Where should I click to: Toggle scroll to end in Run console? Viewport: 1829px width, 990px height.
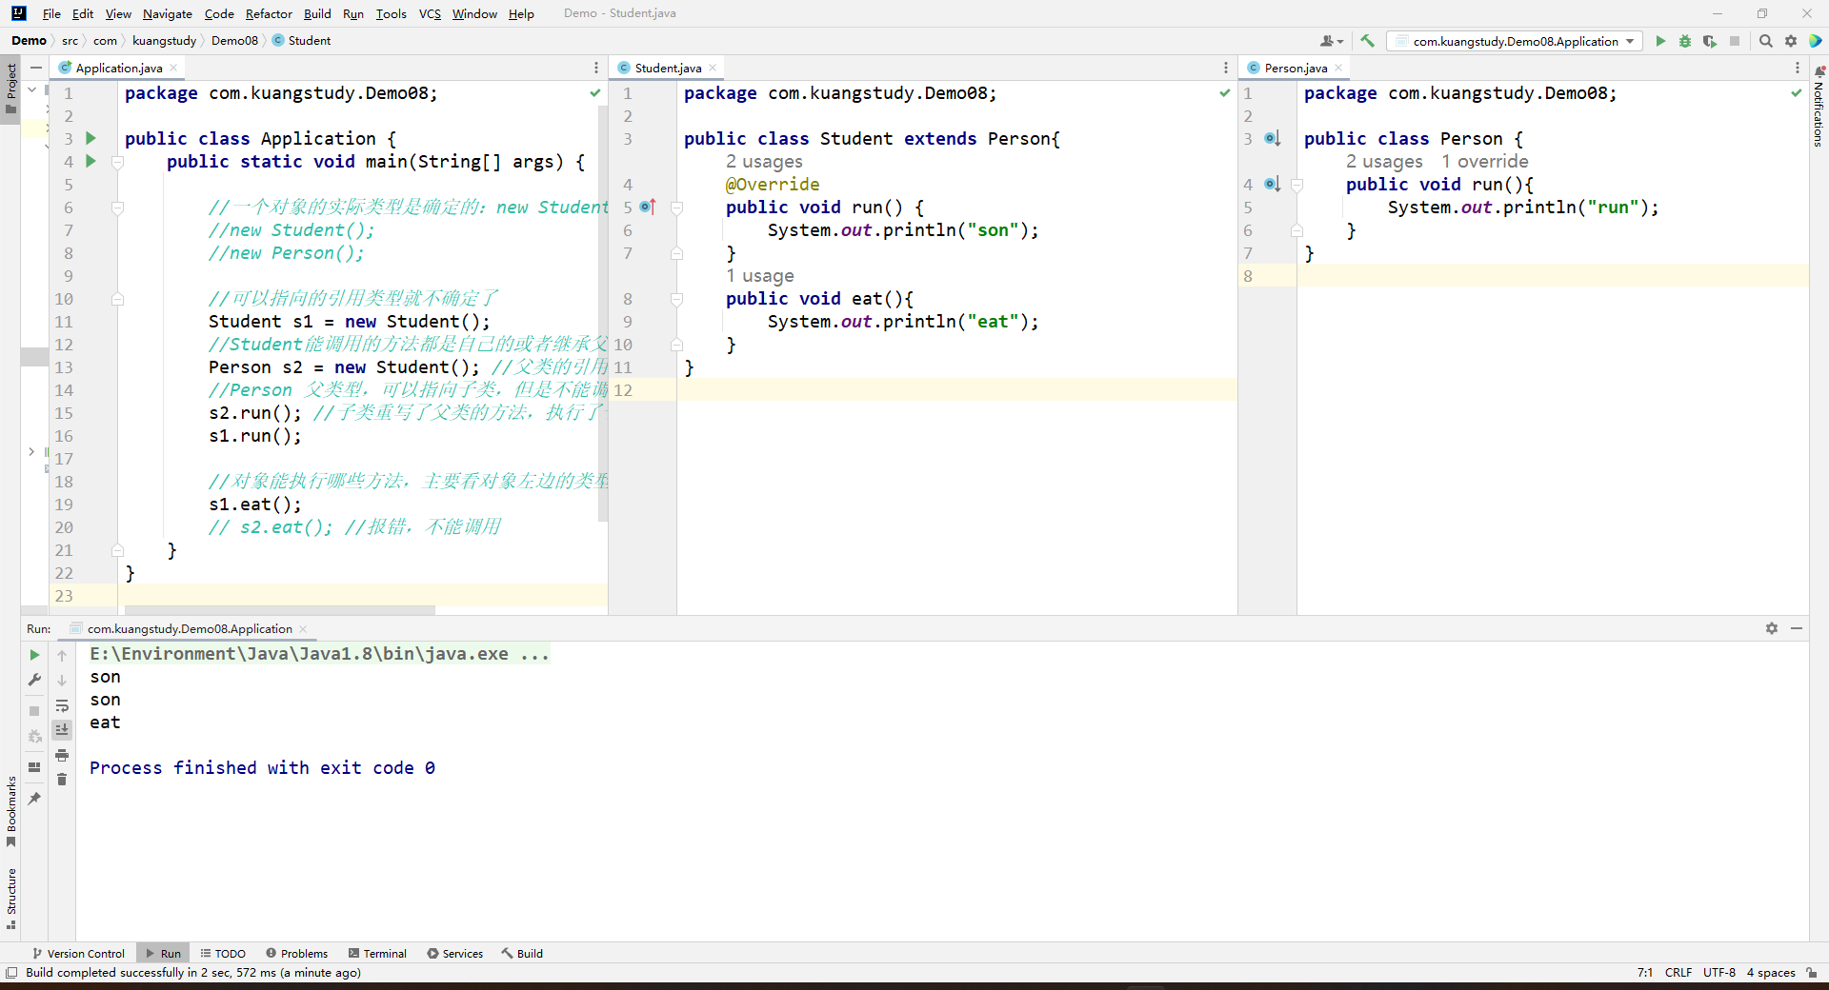[x=62, y=730]
